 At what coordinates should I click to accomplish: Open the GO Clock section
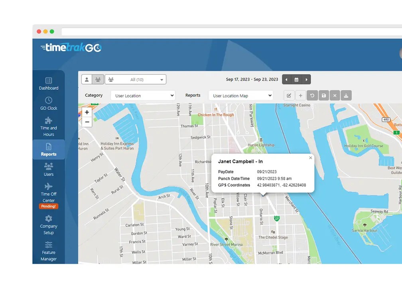(x=48, y=104)
